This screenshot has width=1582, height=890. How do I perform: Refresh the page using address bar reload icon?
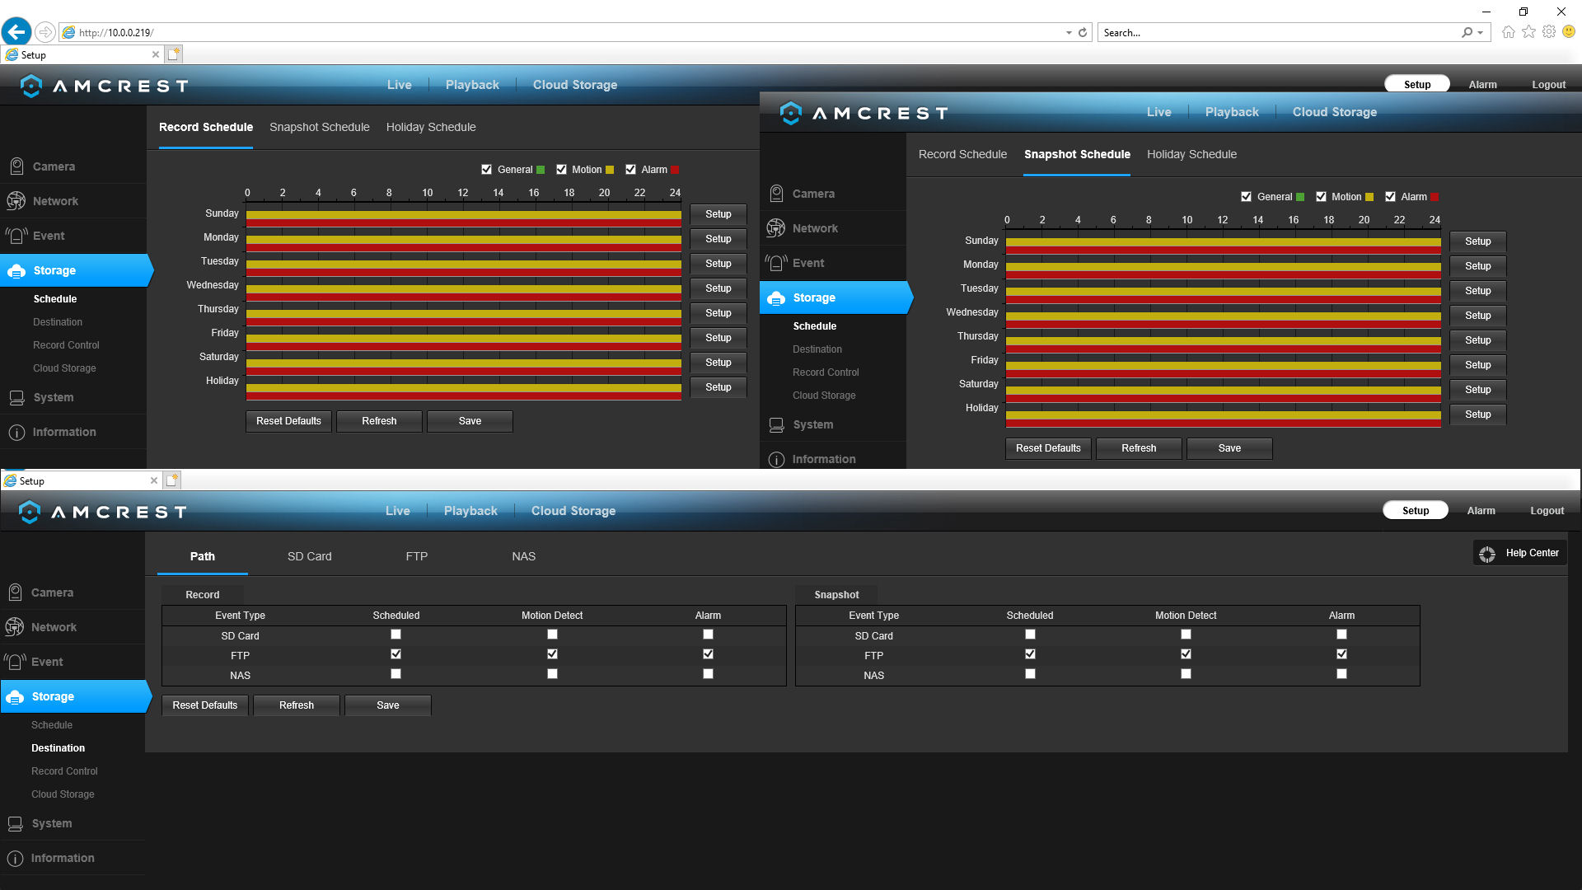1083,33
